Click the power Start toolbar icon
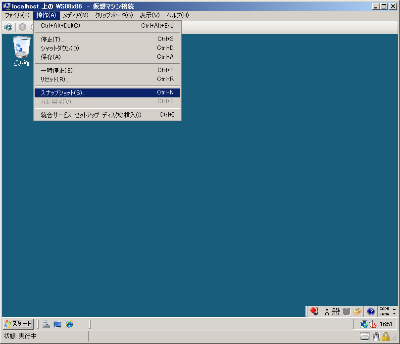 click(22, 27)
